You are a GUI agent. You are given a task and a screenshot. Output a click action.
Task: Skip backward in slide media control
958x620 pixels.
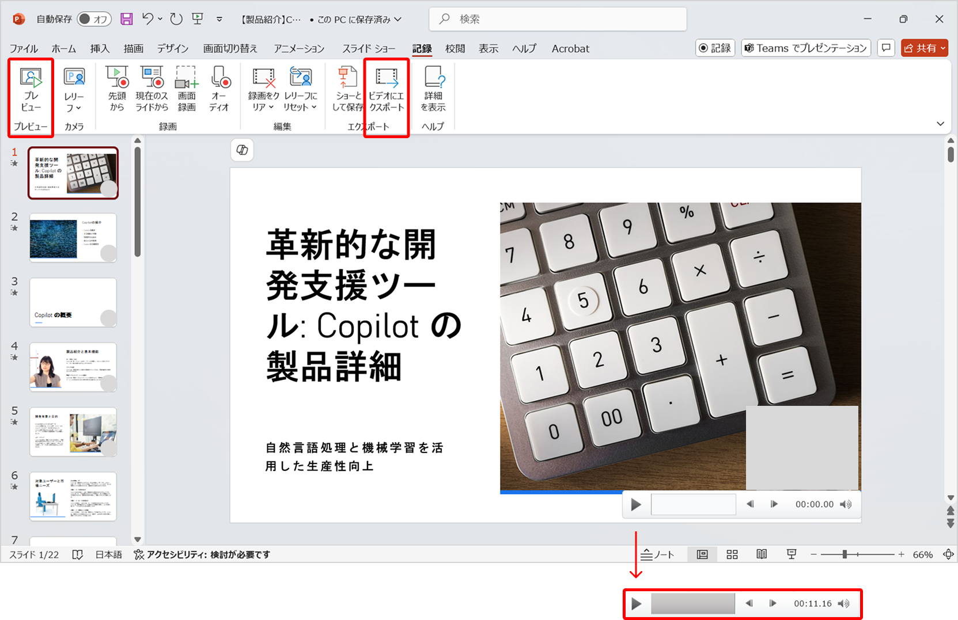750,504
